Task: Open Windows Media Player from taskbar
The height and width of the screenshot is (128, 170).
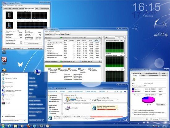Action: pos(22,126)
